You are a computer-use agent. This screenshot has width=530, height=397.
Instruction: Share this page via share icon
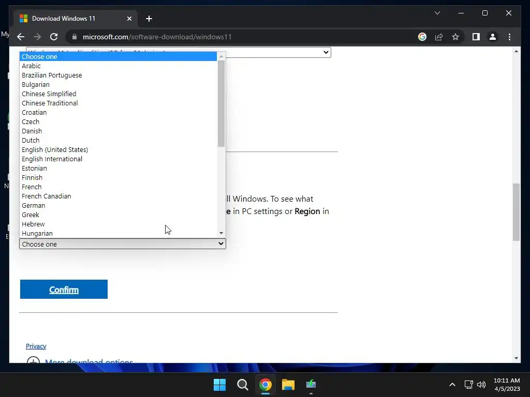439,37
